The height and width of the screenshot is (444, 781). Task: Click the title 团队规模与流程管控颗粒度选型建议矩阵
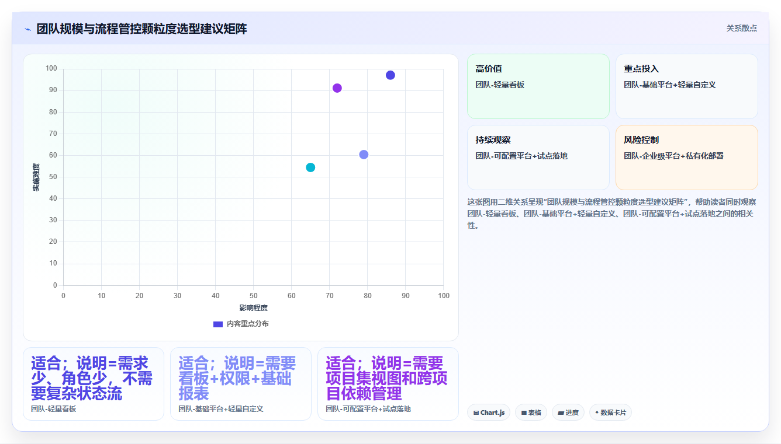point(141,29)
